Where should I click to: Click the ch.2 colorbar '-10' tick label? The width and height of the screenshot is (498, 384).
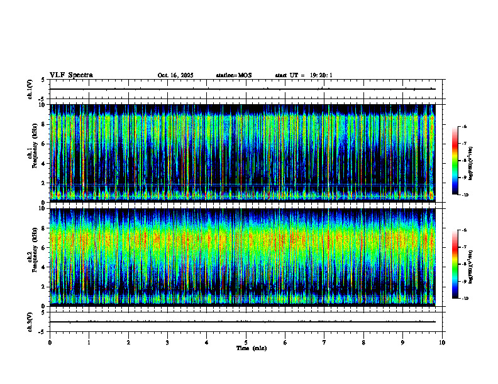465,299
